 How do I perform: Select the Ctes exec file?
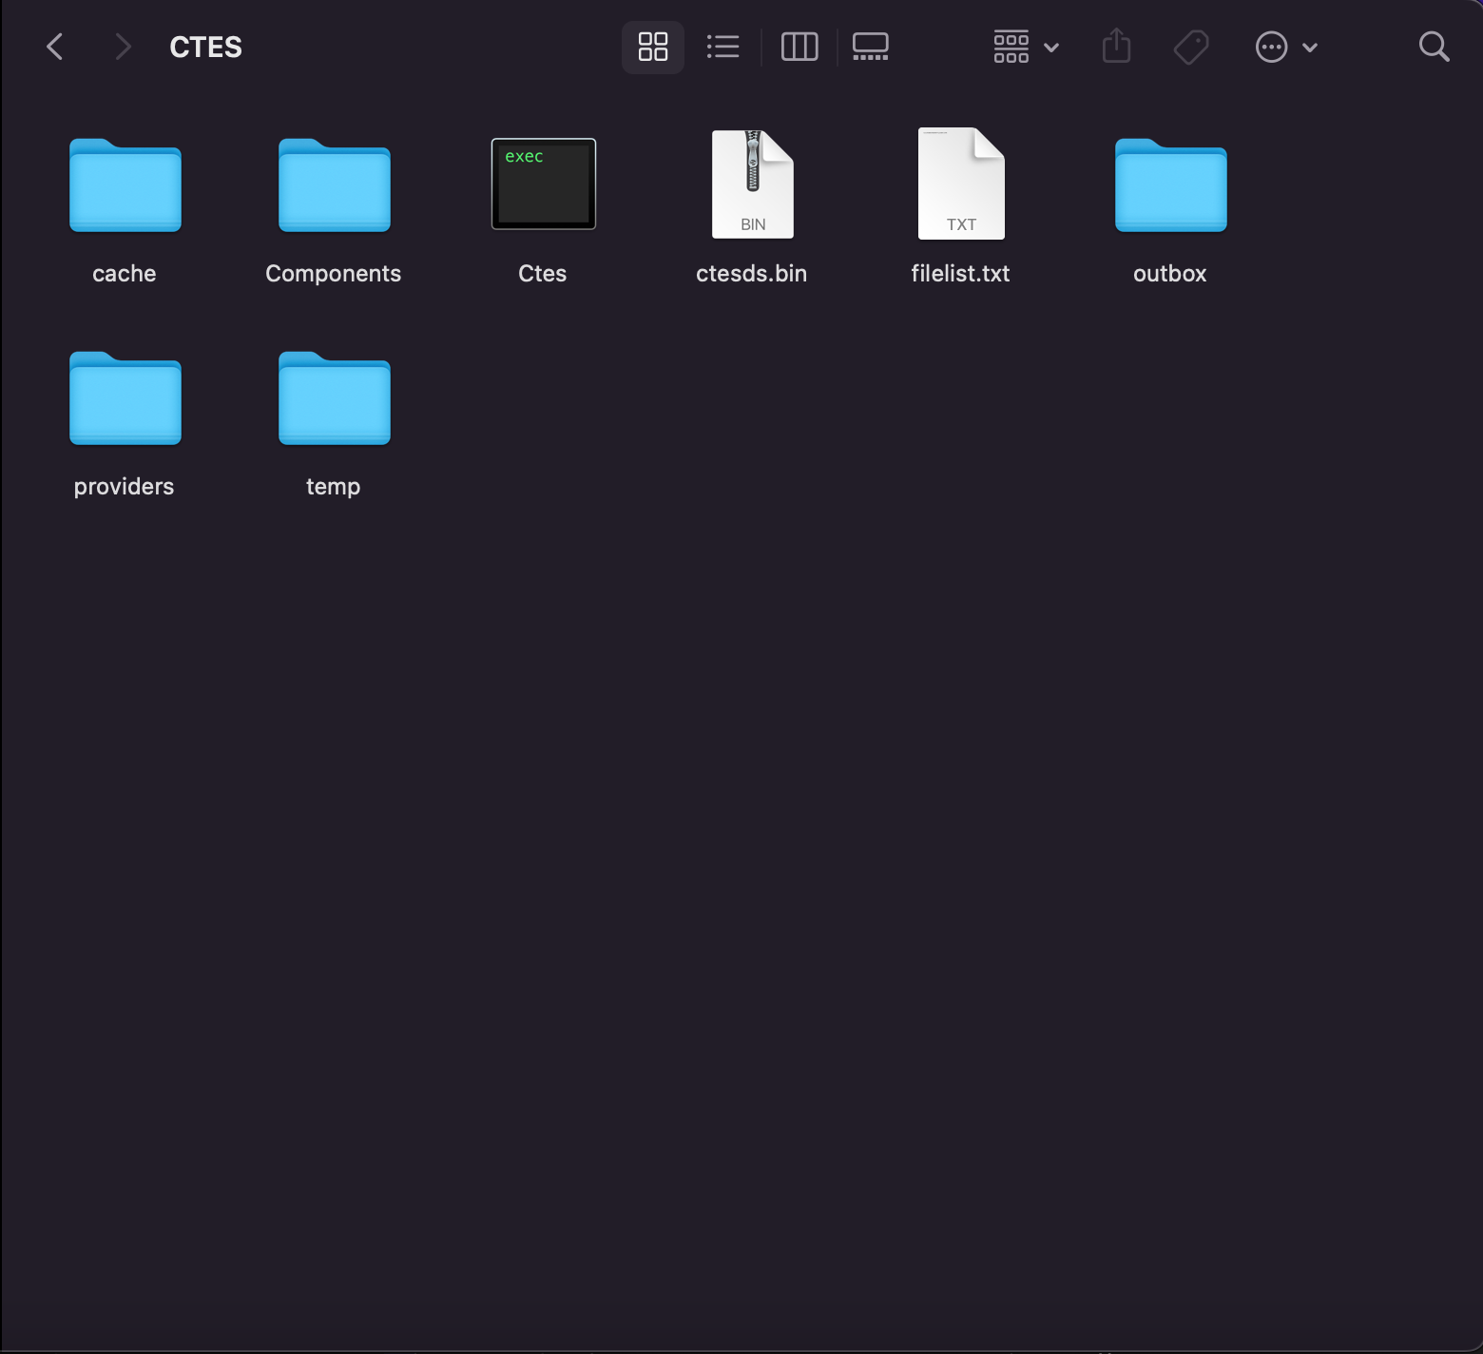tap(543, 184)
